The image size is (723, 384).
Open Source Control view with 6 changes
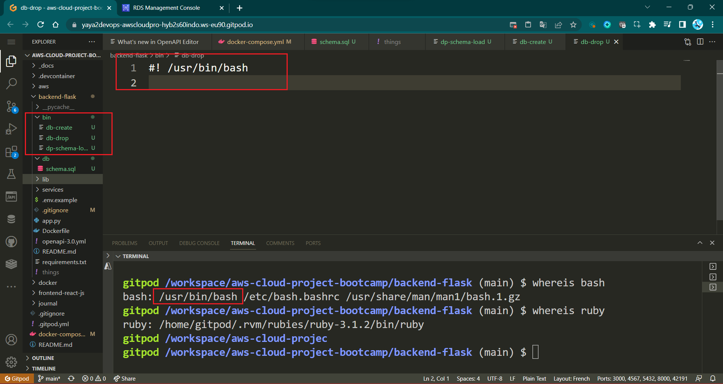[x=11, y=107]
